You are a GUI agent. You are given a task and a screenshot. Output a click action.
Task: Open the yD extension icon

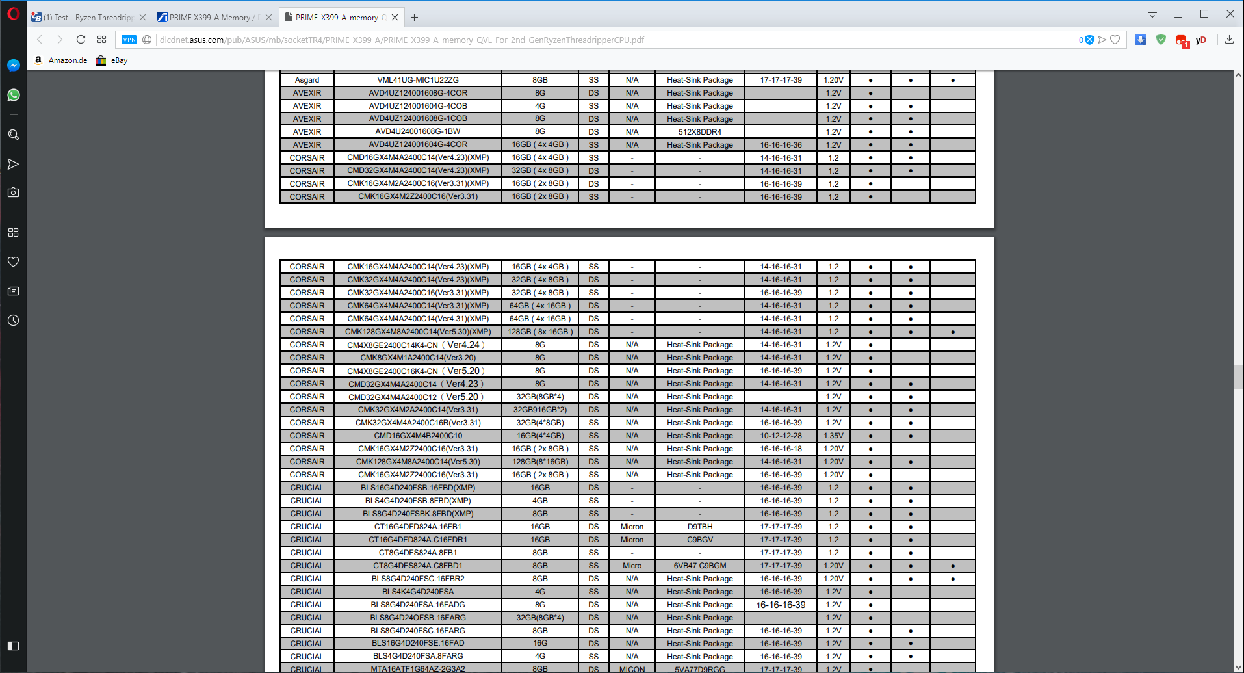(1201, 40)
